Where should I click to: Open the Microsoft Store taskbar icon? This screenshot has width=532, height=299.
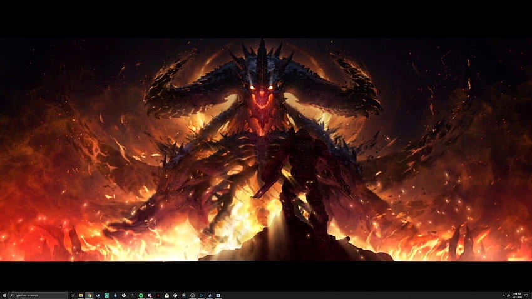click(x=166, y=296)
